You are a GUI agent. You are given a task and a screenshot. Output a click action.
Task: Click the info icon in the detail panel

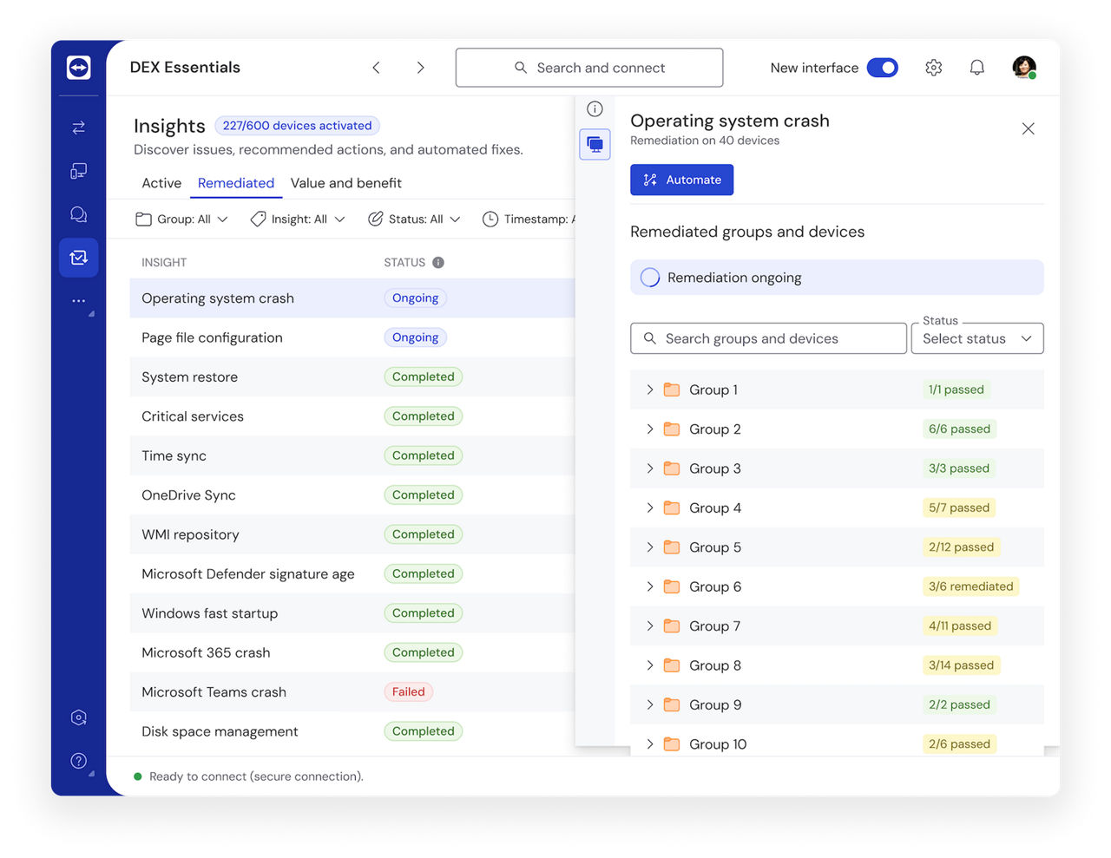(x=595, y=108)
